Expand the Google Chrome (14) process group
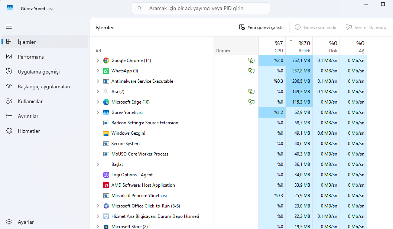Screen dimensions: 393x229 tap(98, 60)
